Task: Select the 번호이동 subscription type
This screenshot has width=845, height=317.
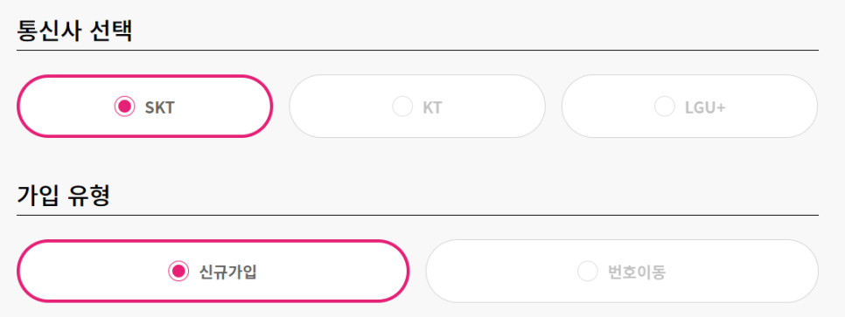Action: pos(622,272)
